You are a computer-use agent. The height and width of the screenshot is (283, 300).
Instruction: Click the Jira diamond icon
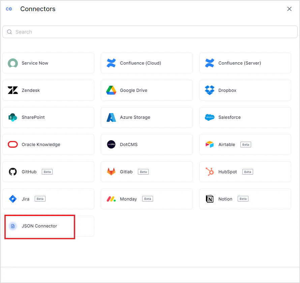(x=13, y=199)
